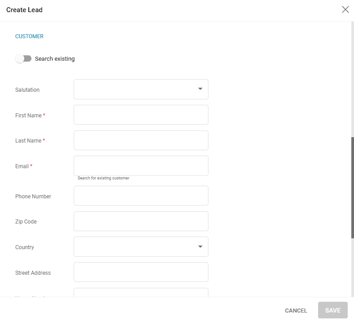354x322 pixels.
Task: Click the Email field label
Action: click(22, 166)
